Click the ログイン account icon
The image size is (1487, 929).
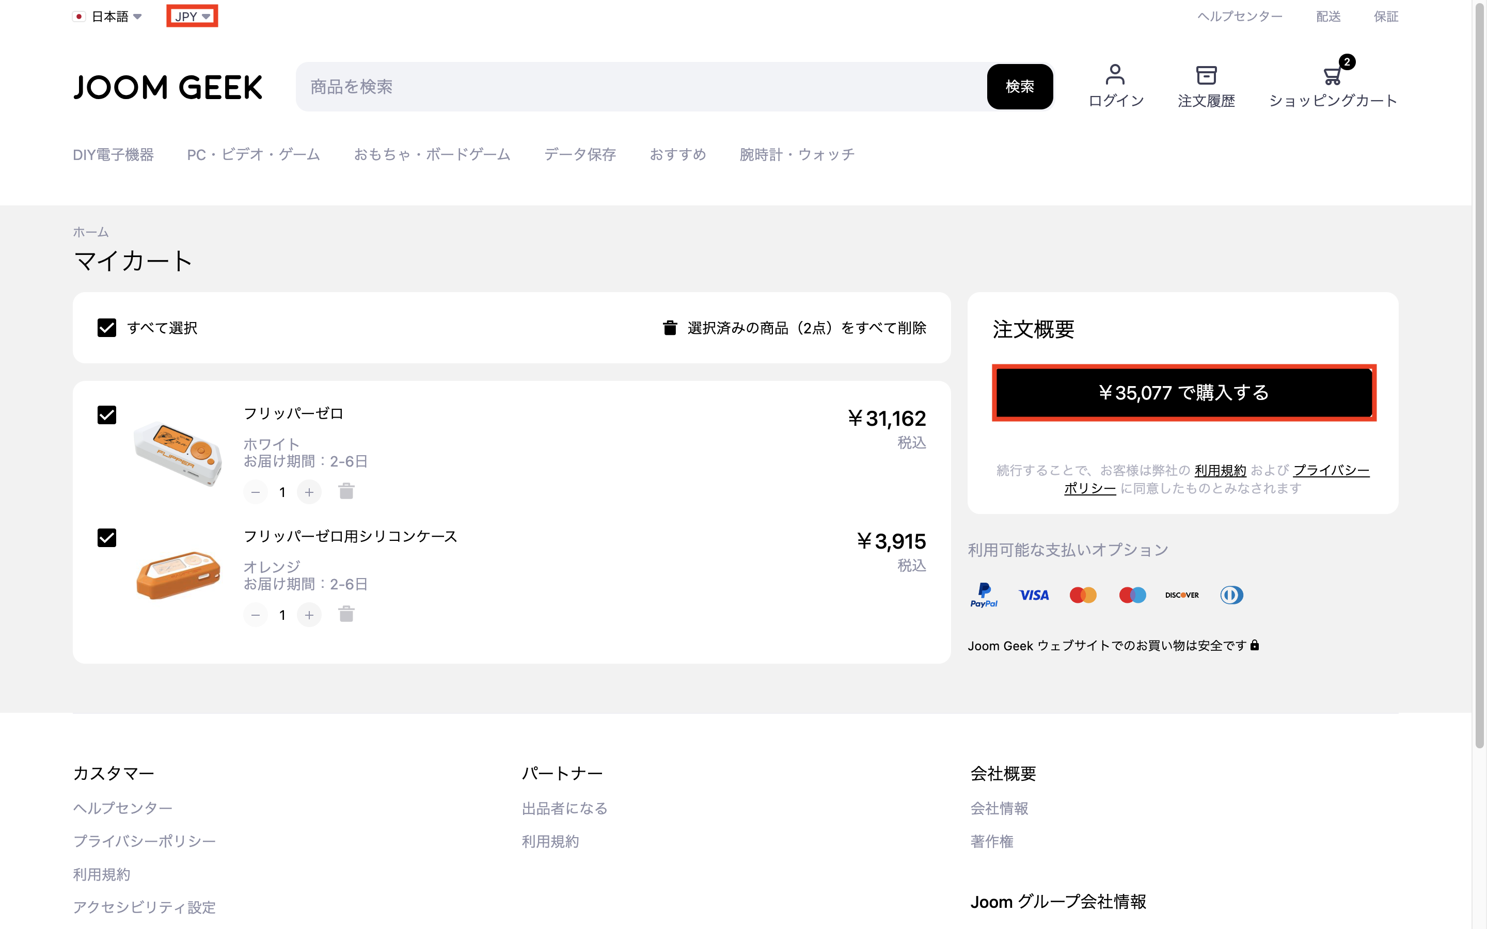[x=1115, y=75]
